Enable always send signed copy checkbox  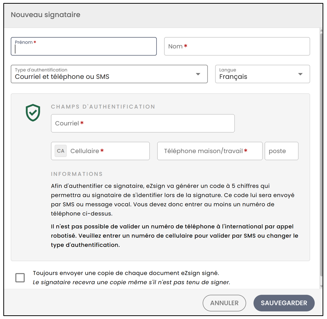[20, 278]
